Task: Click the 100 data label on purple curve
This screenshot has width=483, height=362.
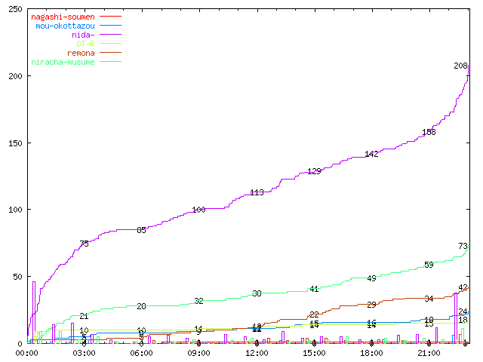Action: (x=198, y=210)
